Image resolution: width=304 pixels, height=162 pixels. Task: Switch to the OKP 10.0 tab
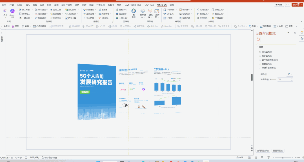coord(149,5)
